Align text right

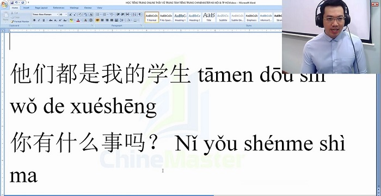[x=107, y=20]
